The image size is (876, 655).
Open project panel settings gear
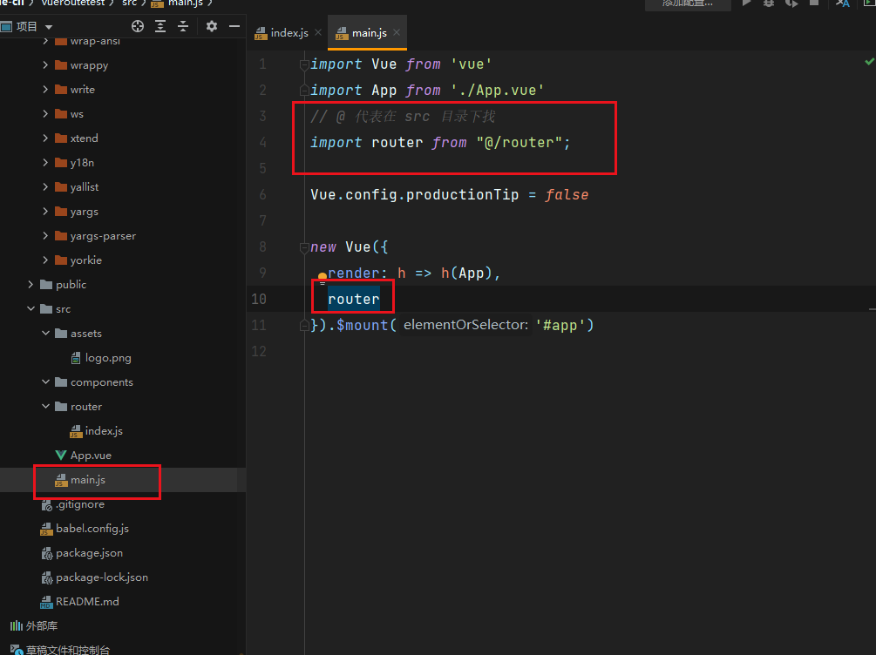(x=212, y=26)
